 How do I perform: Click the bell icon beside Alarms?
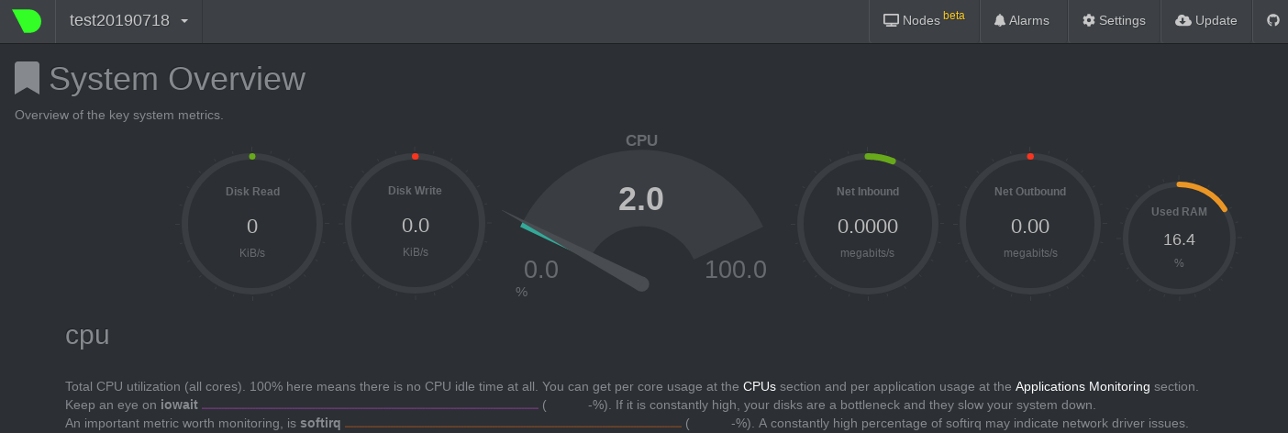1000,20
